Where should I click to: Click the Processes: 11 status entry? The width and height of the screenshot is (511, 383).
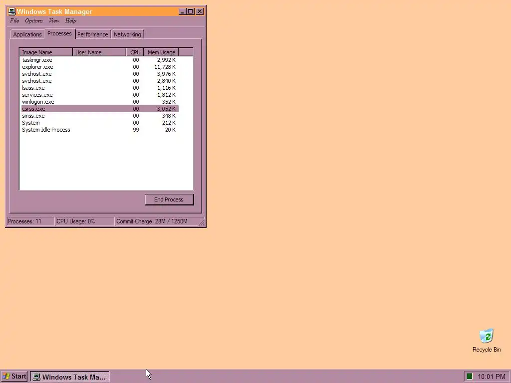(x=30, y=221)
